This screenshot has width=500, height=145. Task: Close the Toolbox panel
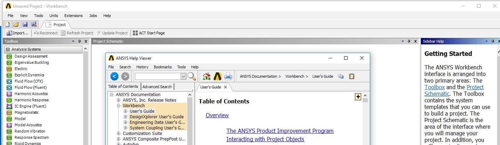(86, 41)
